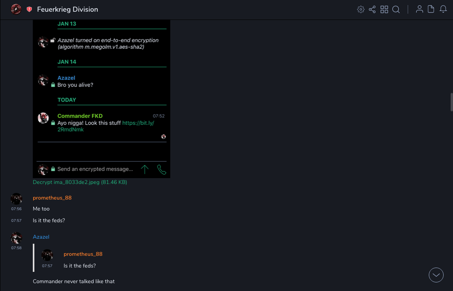Open the attached chat screenshot image
453x291 pixels.
102,98
